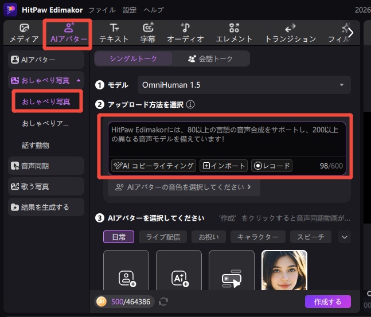
Task: Click the HitPaw Edimakor logo icon
Action: coord(10,10)
